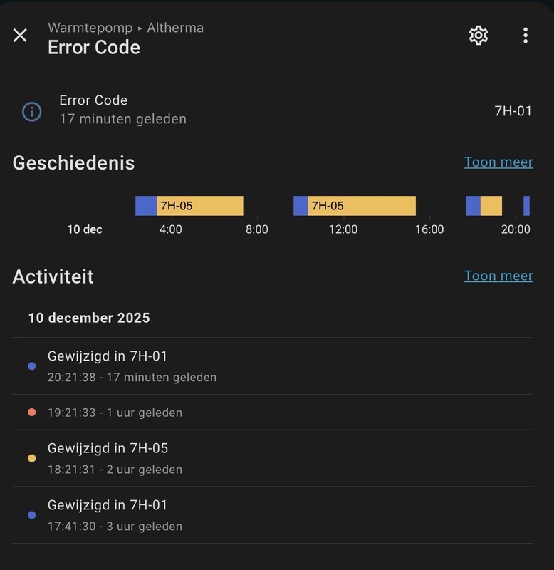Click the blue dot beside the 17:41:30 entry
The image size is (554, 570).
click(30, 516)
